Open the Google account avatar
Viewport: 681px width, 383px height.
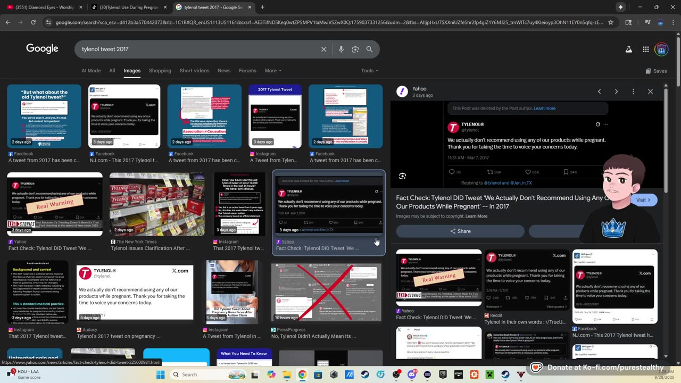click(662, 49)
